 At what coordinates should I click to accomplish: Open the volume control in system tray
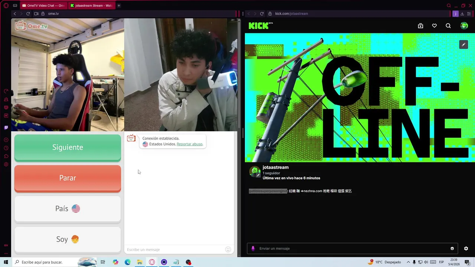point(426,262)
